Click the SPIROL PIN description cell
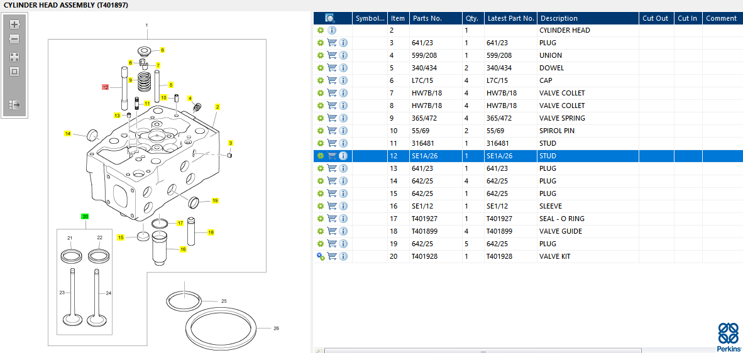This screenshot has width=743, height=353. [x=557, y=131]
